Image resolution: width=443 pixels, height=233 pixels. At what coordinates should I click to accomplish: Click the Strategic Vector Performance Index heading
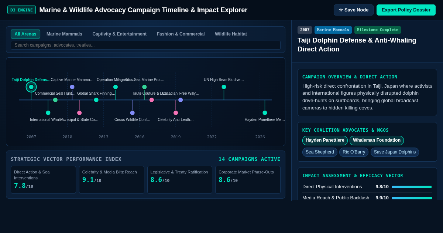pos(66,159)
